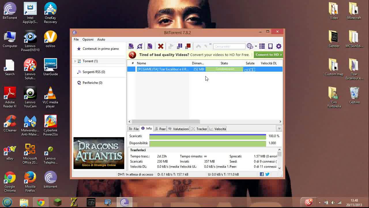The height and width of the screenshot is (208, 369).
Task: Click the red X Remove torrent icon
Action: [x=161, y=46]
